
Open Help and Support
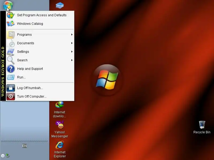click(40, 69)
